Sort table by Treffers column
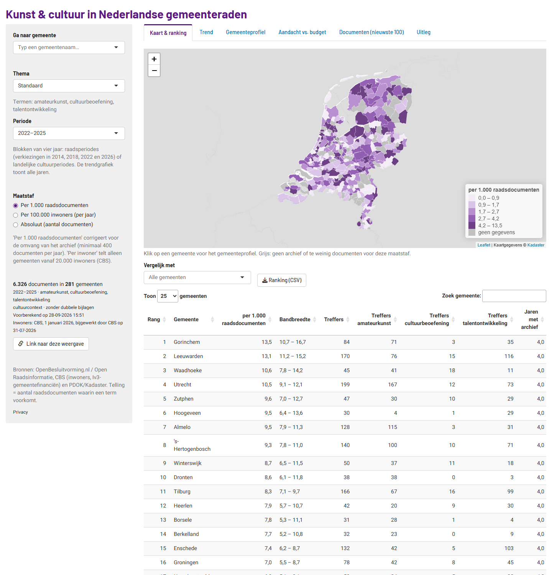 pos(337,320)
